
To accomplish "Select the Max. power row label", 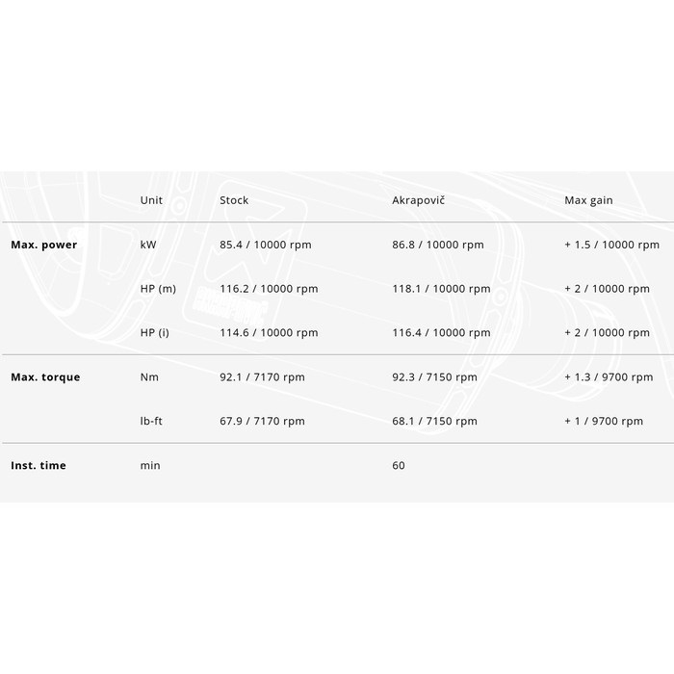I will coord(43,245).
